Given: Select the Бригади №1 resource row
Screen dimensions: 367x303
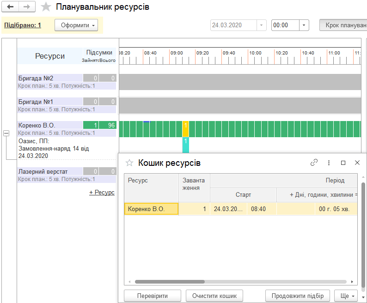Looking at the screenshot, I should (50, 102).
